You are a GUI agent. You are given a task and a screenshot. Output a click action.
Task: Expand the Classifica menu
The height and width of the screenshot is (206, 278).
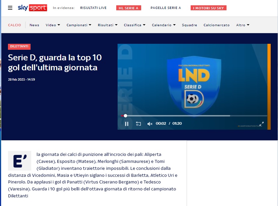click(135, 25)
